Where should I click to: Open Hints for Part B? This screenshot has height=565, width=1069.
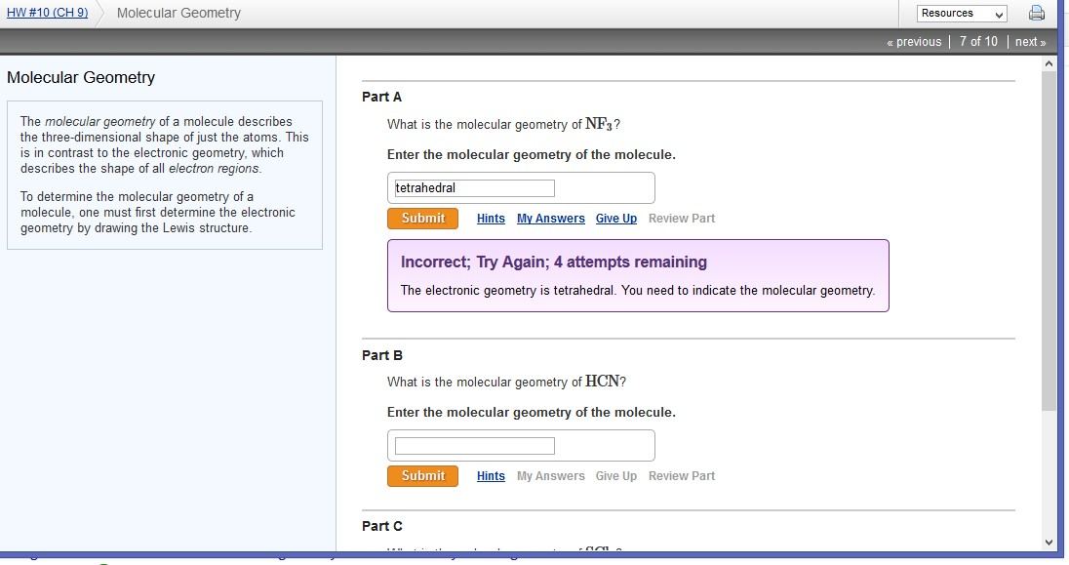pos(491,476)
